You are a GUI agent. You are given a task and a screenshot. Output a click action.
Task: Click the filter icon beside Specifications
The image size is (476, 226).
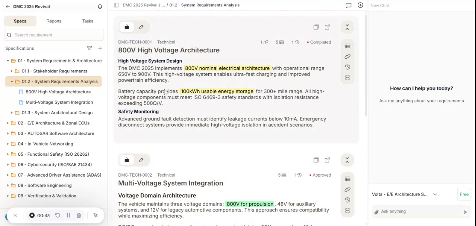coord(89,48)
